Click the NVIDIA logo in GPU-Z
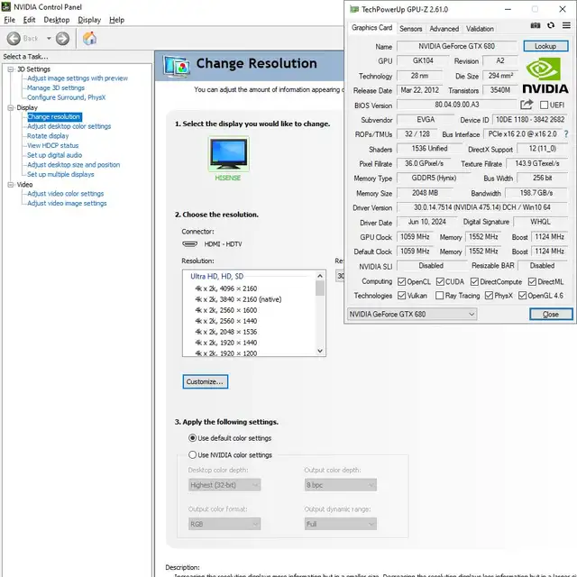This screenshot has width=577, height=577. [545, 75]
